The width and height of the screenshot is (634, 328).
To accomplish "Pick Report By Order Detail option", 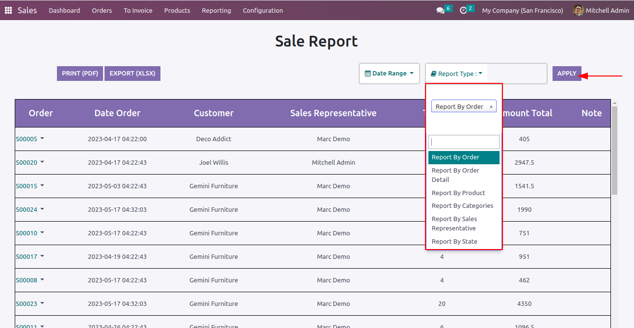I will (x=455, y=175).
